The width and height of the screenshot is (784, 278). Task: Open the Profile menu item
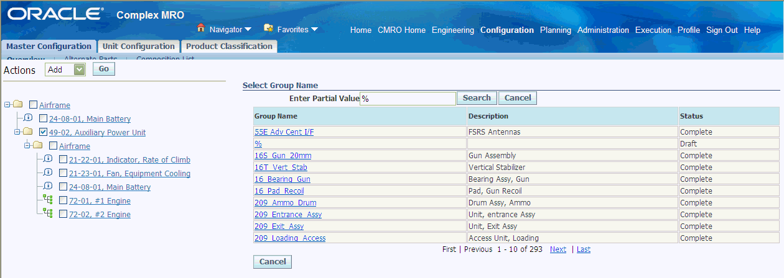[689, 30]
